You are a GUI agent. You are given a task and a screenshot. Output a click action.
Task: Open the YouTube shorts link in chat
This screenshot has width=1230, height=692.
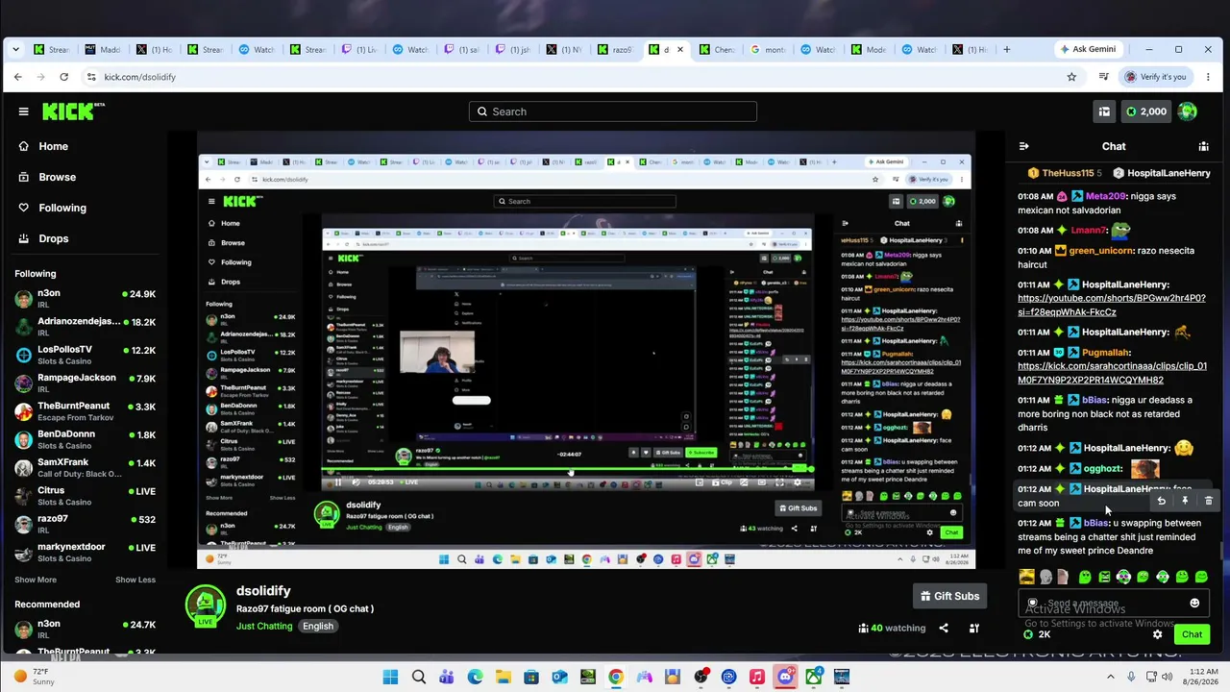[1112, 305]
